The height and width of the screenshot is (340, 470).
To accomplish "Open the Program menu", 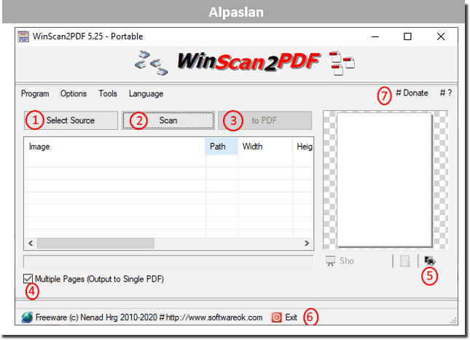I will [x=35, y=93].
